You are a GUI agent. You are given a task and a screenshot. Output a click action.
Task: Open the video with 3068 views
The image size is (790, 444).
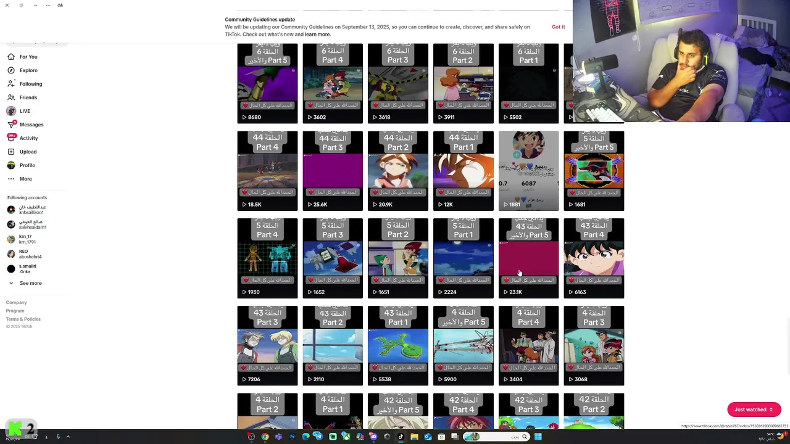594,346
